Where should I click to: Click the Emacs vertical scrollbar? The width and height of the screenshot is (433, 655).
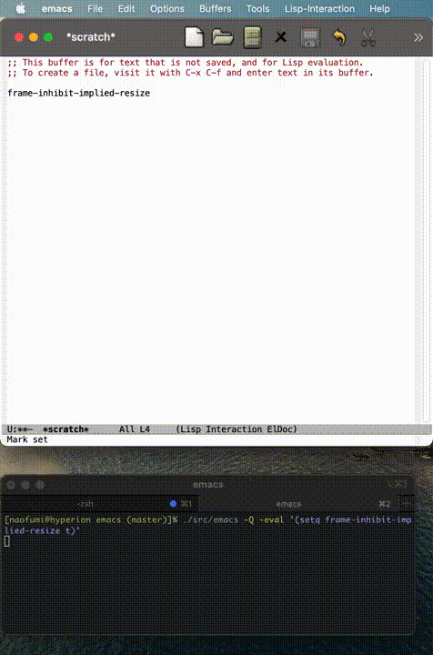coord(426,241)
